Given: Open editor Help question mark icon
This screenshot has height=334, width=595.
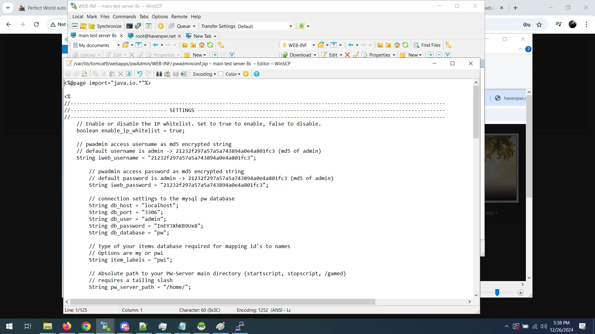Looking at the screenshot, I should pyautogui.click(x=257, y=74).
